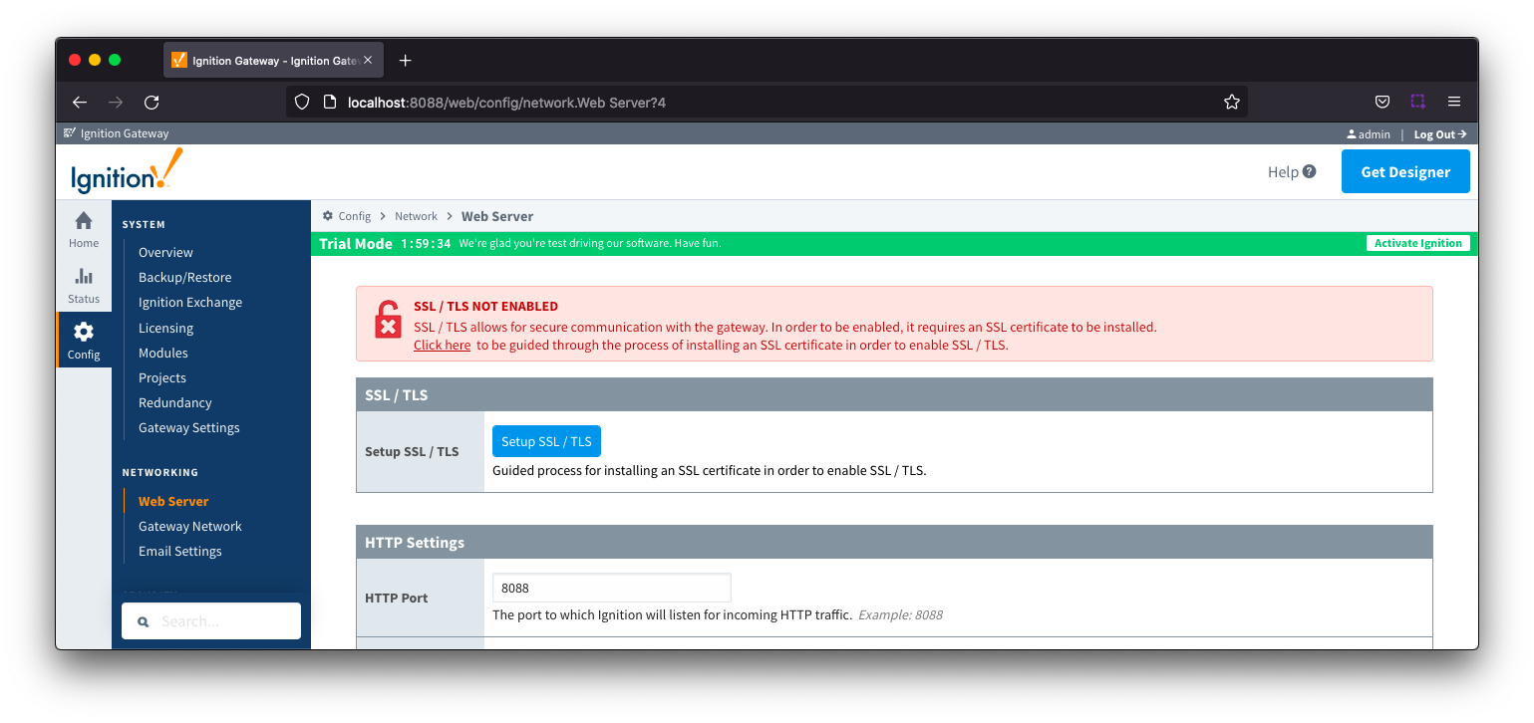
Task: Follow the 'Click here' SSL link
Action: tap(443, 345)
